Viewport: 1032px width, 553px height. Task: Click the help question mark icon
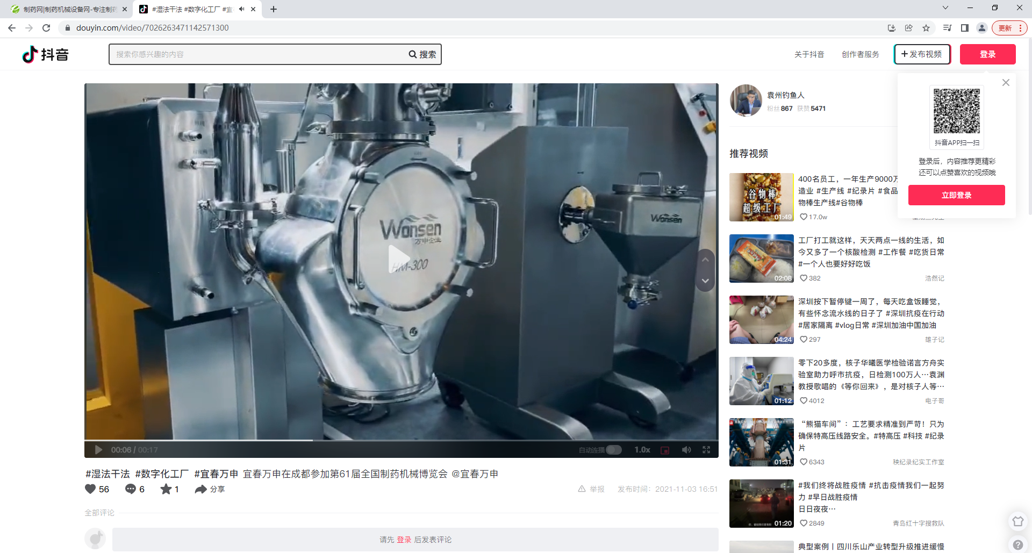[1017, 544]
